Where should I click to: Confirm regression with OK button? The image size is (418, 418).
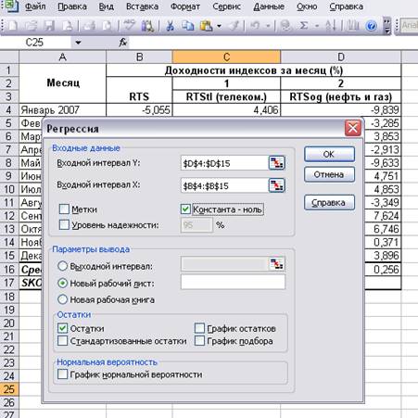click(x=329, y=154)
